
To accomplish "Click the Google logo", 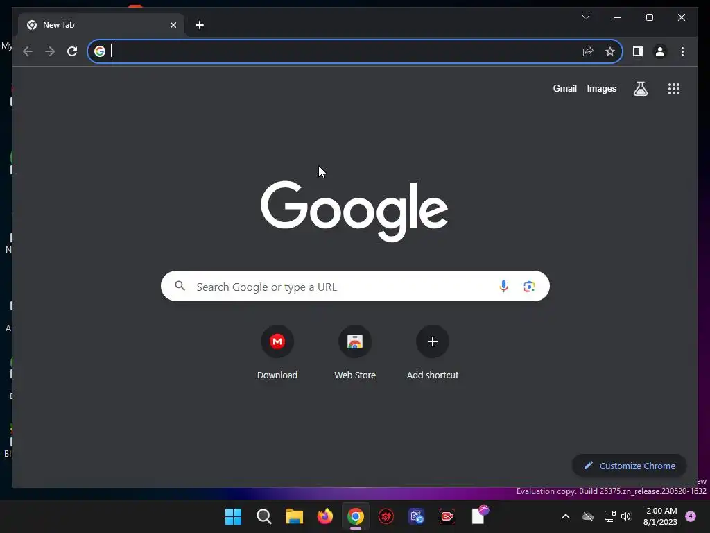I will tap(354, 211).
